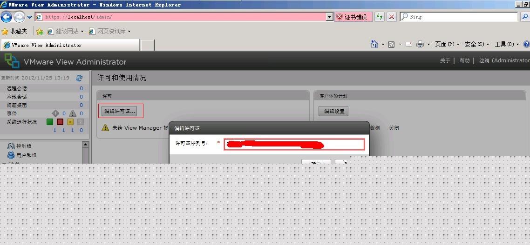Open the 收藏夹 favorites star button

(x=14, y=32)
